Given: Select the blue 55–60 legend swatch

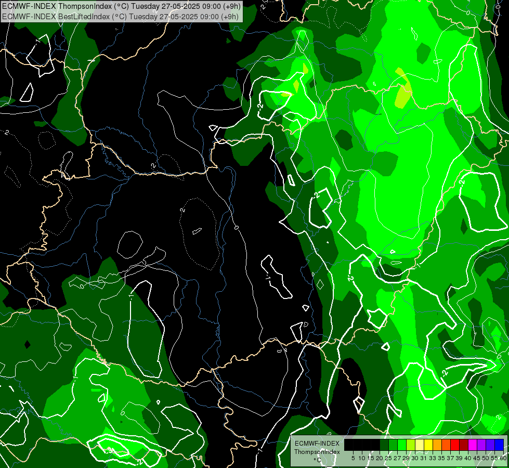Looking at the screenshot, I should (x=499, y=445).
